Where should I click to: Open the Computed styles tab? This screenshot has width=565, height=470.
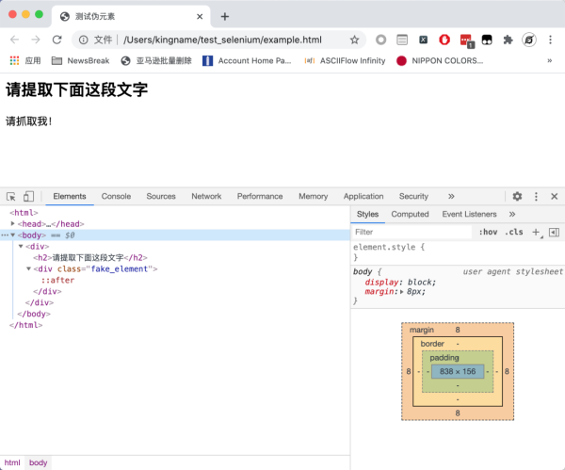pos(410,214)
